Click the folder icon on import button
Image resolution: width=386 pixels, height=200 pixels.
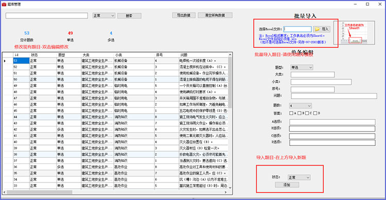pos(318,29)
